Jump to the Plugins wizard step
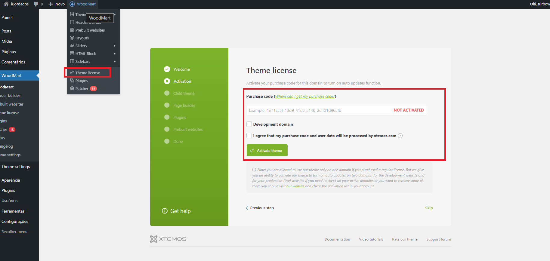The width and height of the screenshot is (550, 261). point(180,117)
